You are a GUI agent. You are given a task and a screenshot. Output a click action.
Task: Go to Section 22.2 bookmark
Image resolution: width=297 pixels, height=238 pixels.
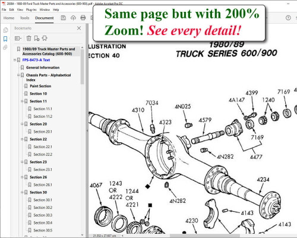pos(43,155)
